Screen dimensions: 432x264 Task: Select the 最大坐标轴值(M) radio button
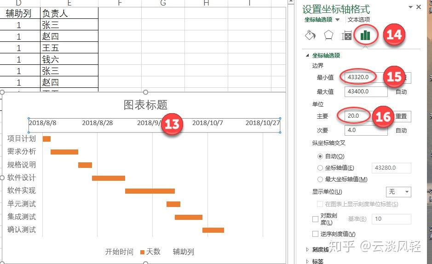(x=320, y=179)
